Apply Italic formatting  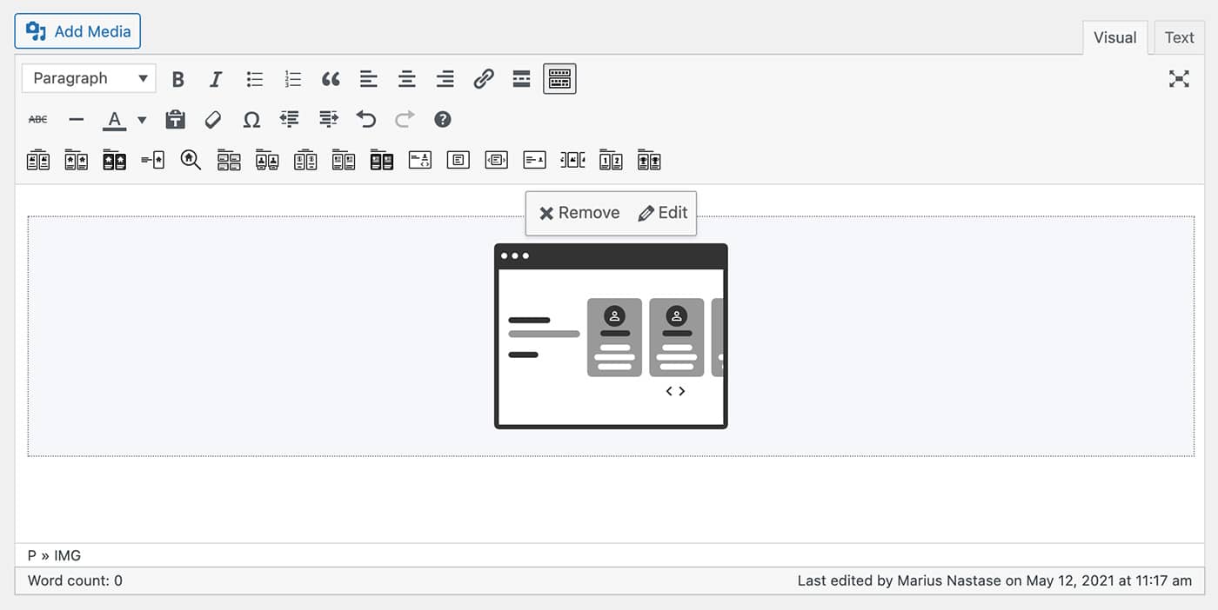[216, 79]
